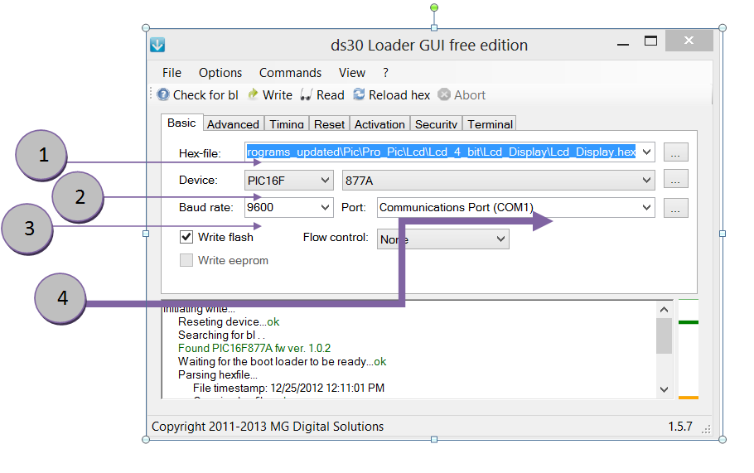Viewport: 754px width, 473px height.
Task: Maximize the ds30 Loader window
Action: pyautogui.click(x=650, y=41)
